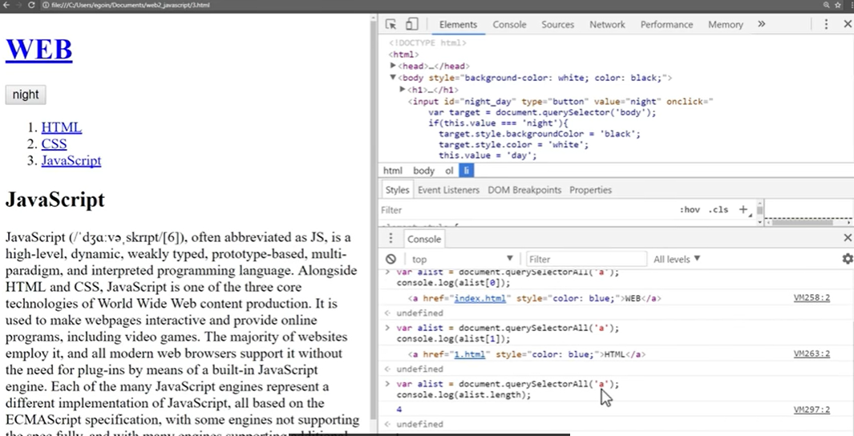Toggle the device toolbar icon
Image resolution: width=854 pixels, height=436 pixels.
pyautogui.click(x=411, y=24)
